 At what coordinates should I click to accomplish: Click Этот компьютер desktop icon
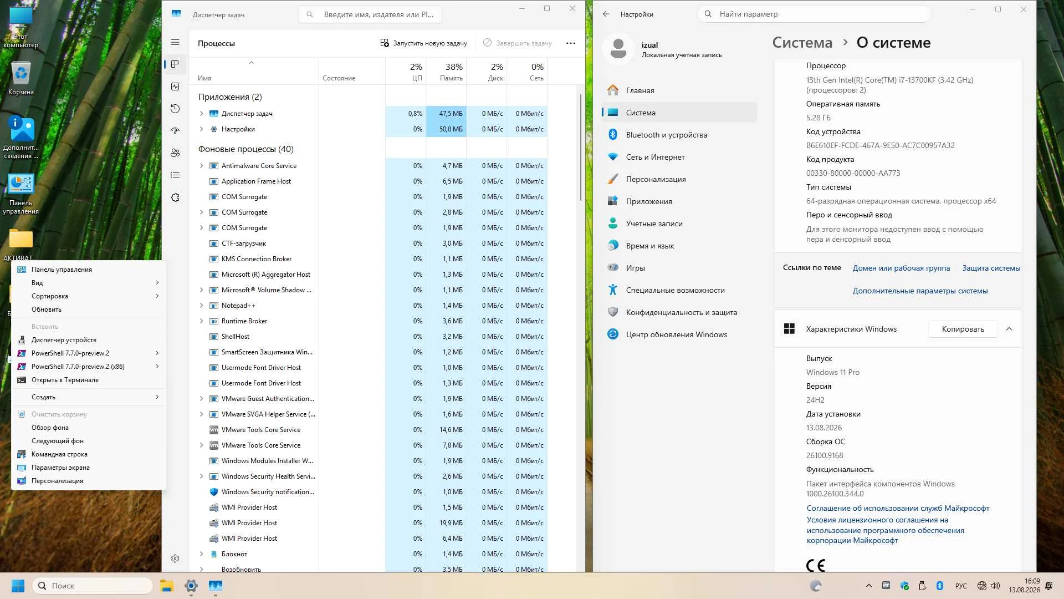tap(21, 27)
